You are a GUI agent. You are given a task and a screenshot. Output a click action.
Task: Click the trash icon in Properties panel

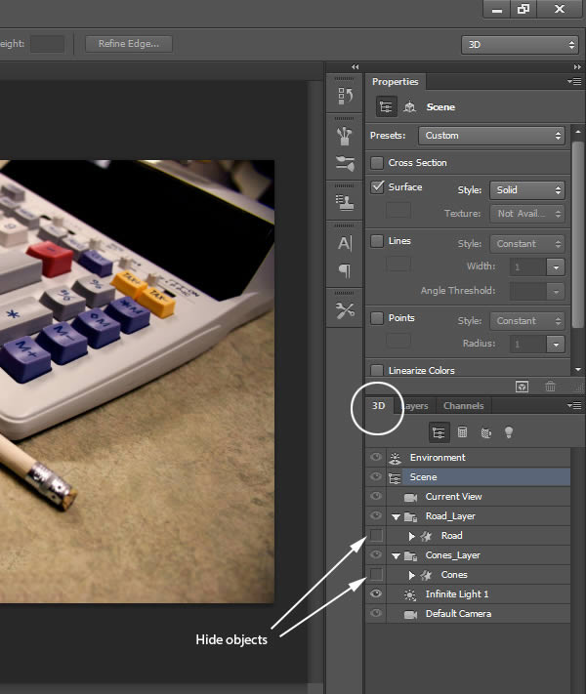pos(550,387)
